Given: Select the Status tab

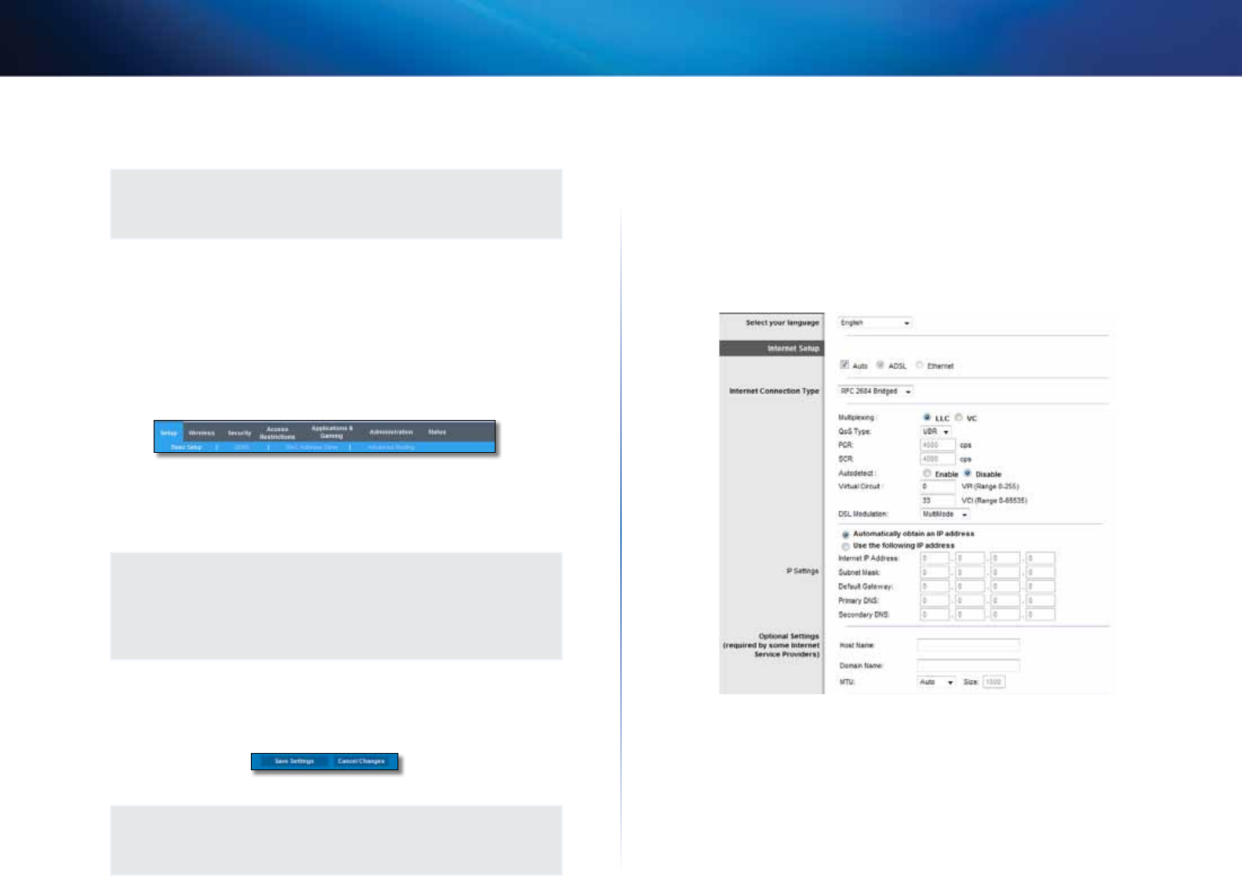Looking at the screenshot, I should [x=437, y=432].
